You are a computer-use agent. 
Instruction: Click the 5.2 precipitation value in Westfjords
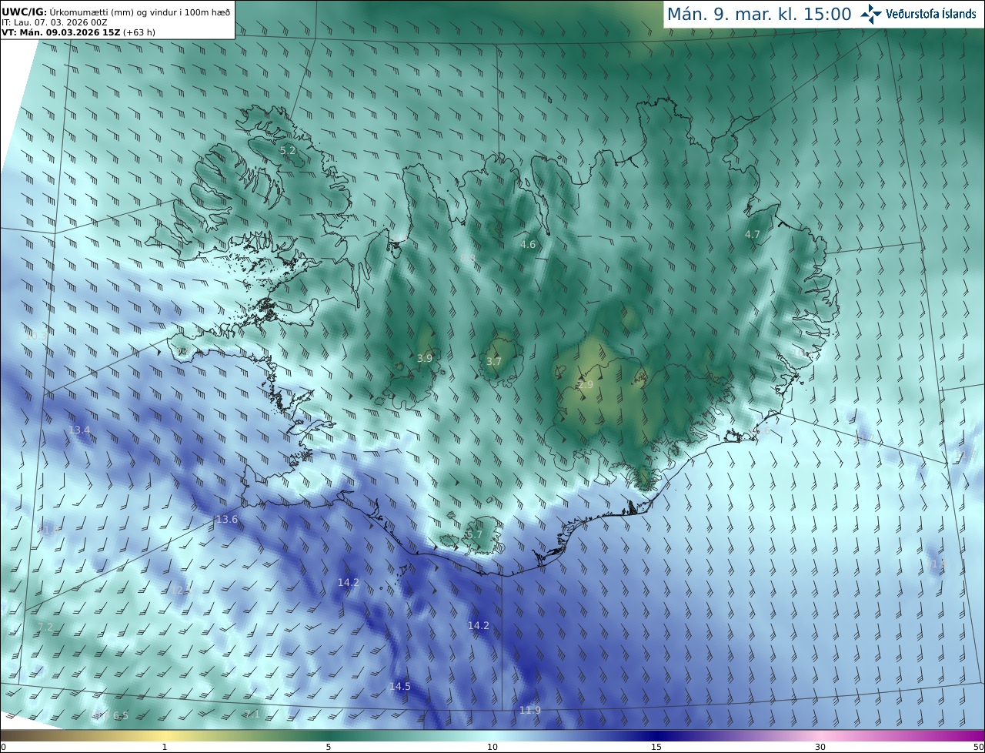point(288,150)
